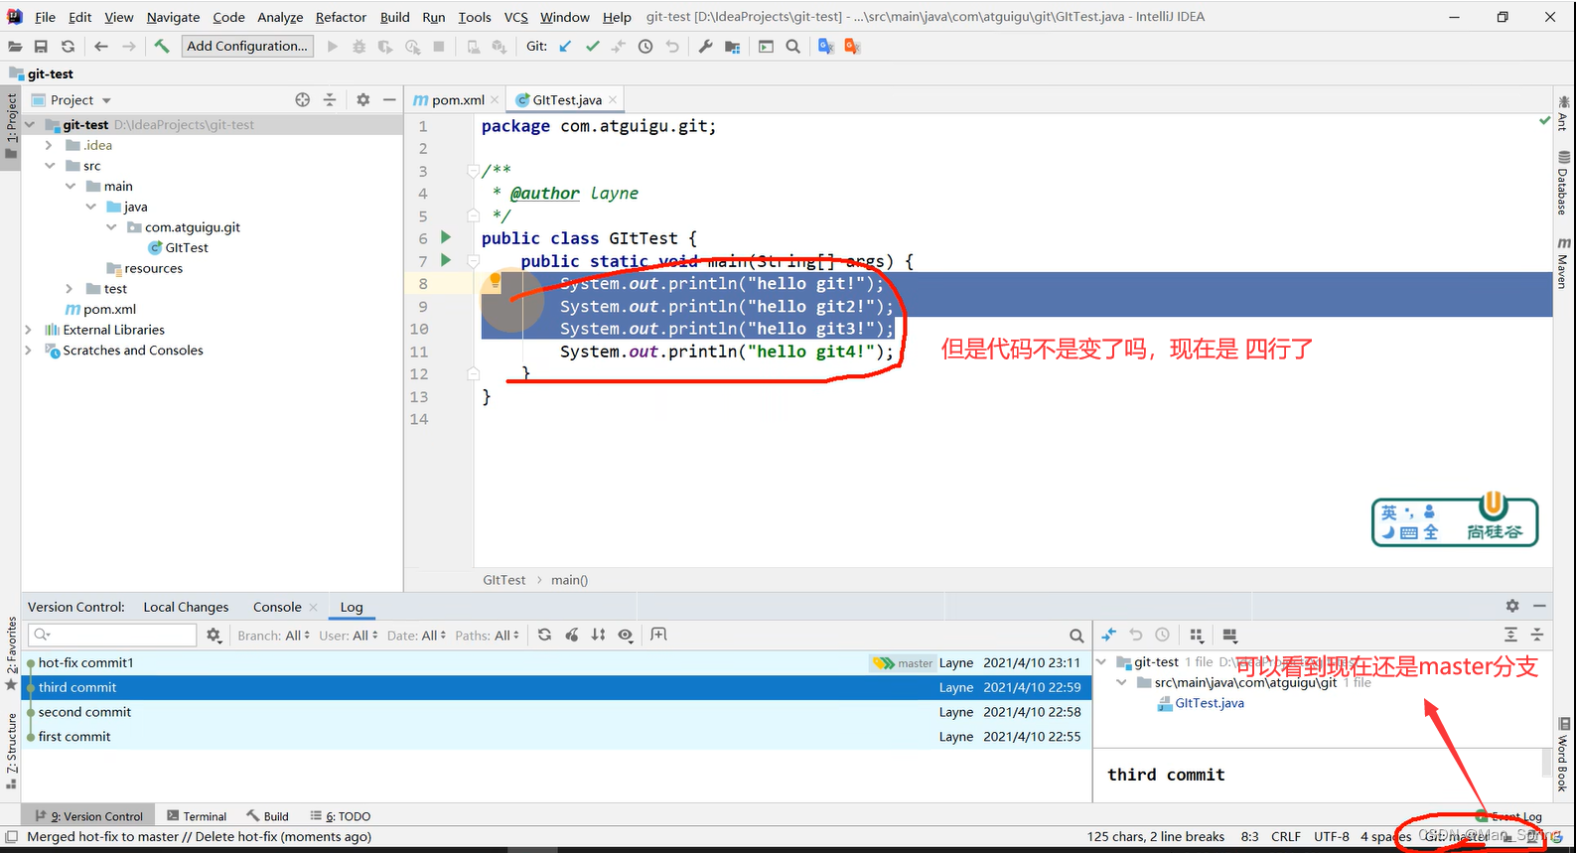This screenshot has width=1576, height=853.
Task: Refresh the VCS log
Action: [x=544, y=635]
